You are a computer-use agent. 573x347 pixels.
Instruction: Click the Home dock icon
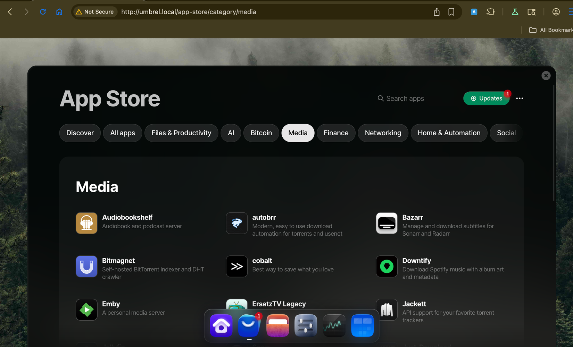click(x=221, y=325)
